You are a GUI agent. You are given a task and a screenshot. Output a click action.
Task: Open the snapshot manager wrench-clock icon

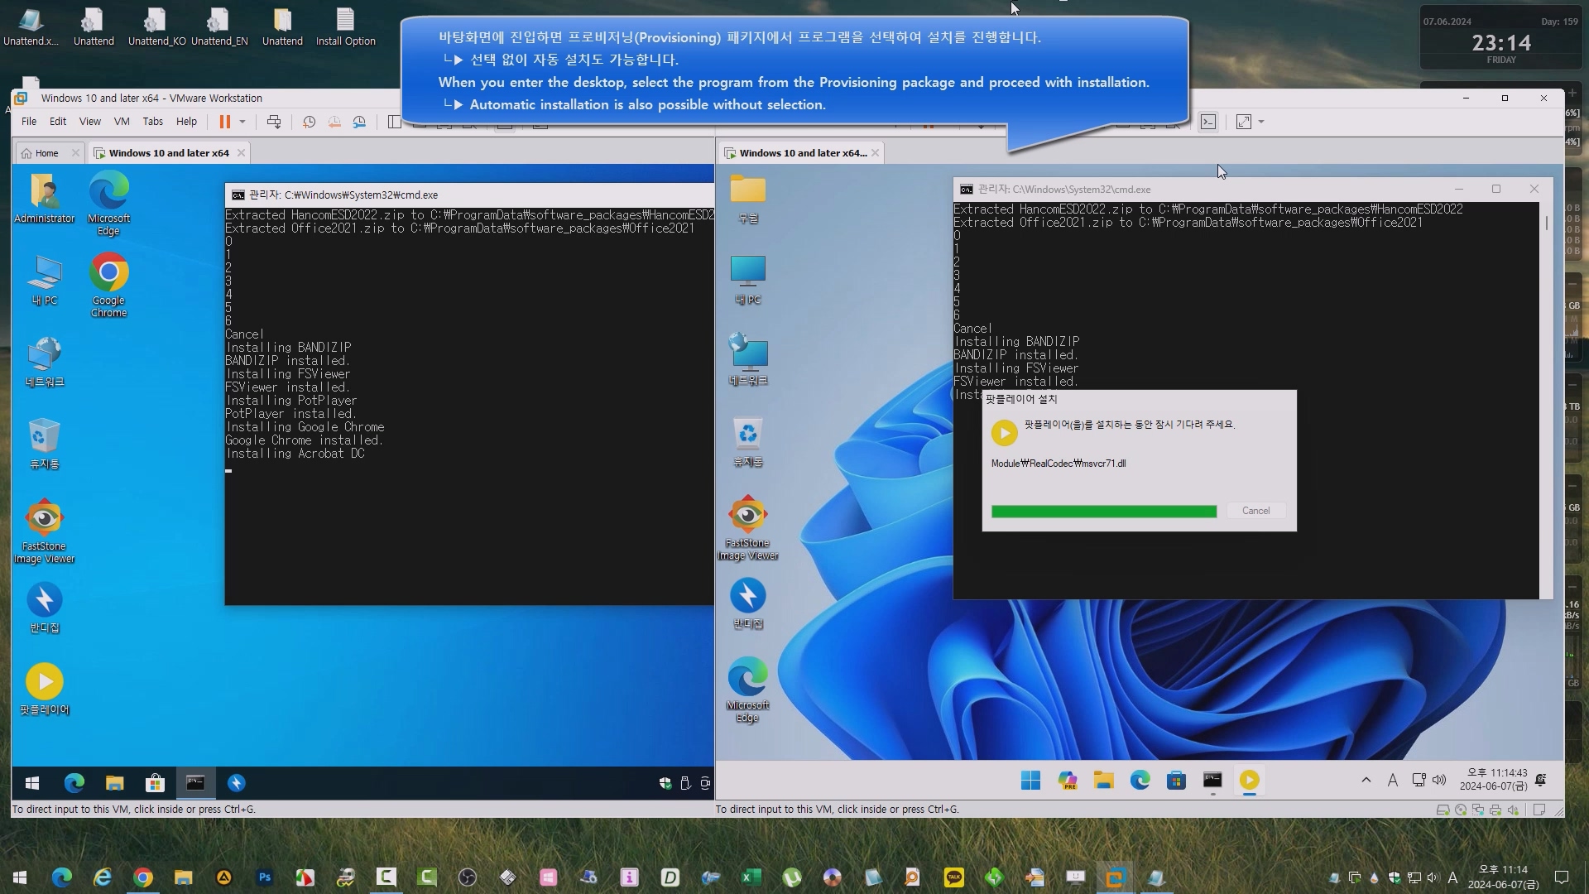[x=359, y=122]
